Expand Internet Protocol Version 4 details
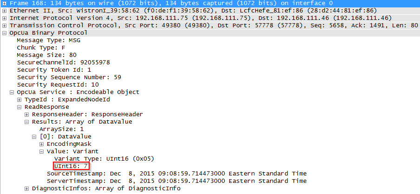Image resolution: width=420 pixels, height=194 pixels. 4,19
